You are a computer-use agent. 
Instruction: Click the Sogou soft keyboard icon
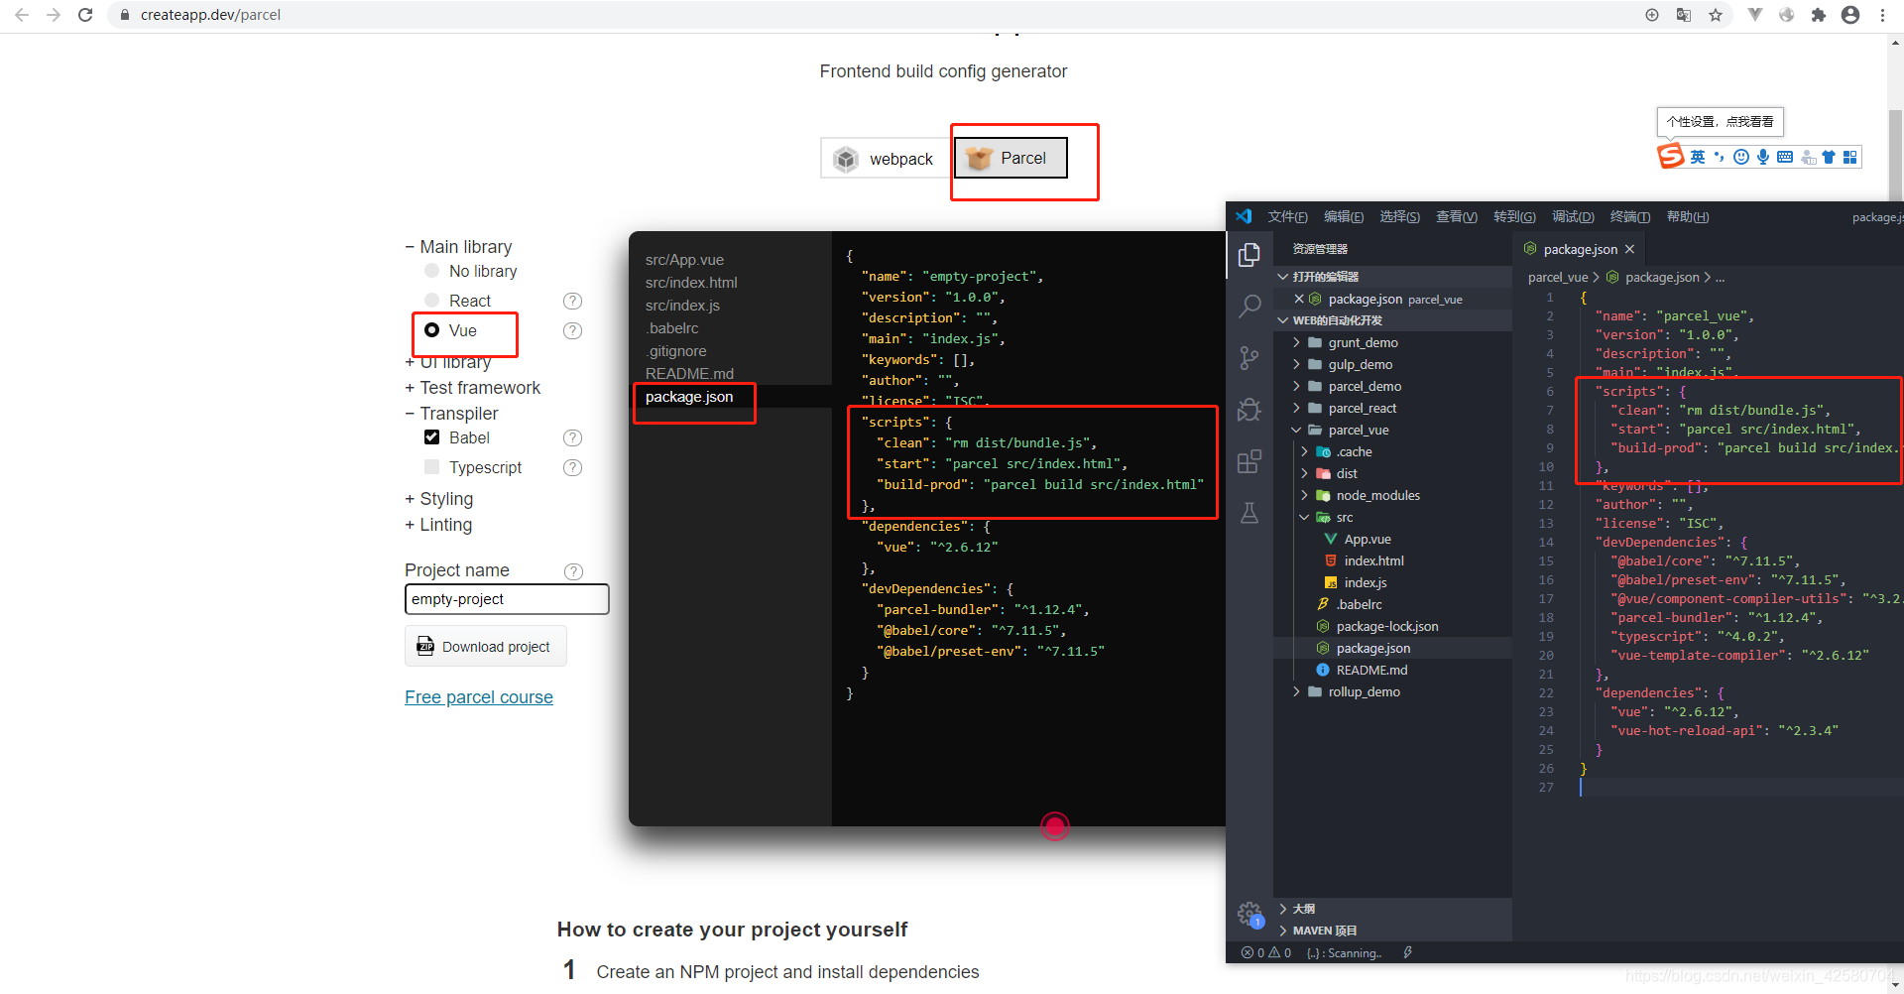pos(1785,157)
